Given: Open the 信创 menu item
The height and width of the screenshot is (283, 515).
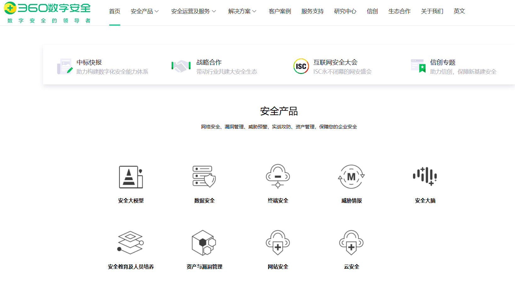Looking at the screenshot, I should click(372, 11).
